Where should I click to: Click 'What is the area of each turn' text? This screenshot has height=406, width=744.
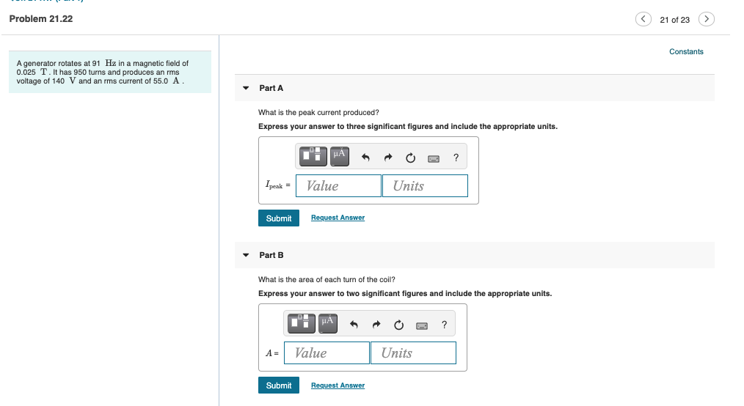(x=327, y=279)
